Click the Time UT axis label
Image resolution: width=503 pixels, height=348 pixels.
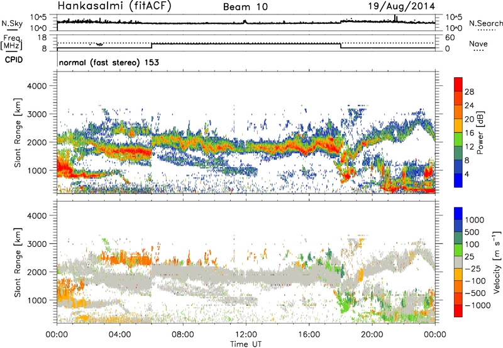coord(246,344)
